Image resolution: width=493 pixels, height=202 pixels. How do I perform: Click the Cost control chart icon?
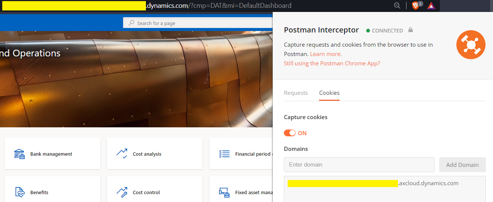[122, 192]
